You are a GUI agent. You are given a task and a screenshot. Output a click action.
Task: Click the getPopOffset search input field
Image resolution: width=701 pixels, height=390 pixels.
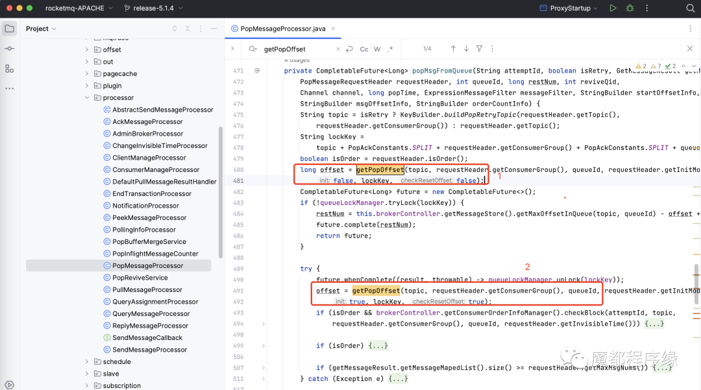coord(297,49)
